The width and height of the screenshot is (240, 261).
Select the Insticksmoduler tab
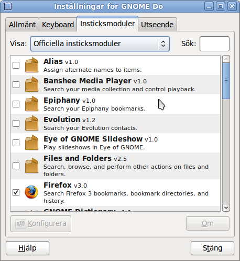107,24
